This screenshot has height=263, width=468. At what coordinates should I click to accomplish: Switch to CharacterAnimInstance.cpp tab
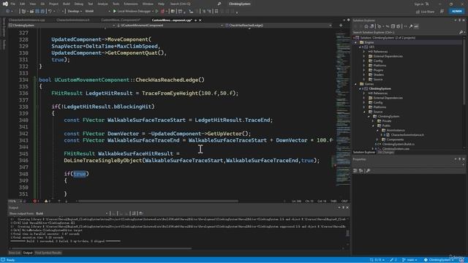point(26,20)
